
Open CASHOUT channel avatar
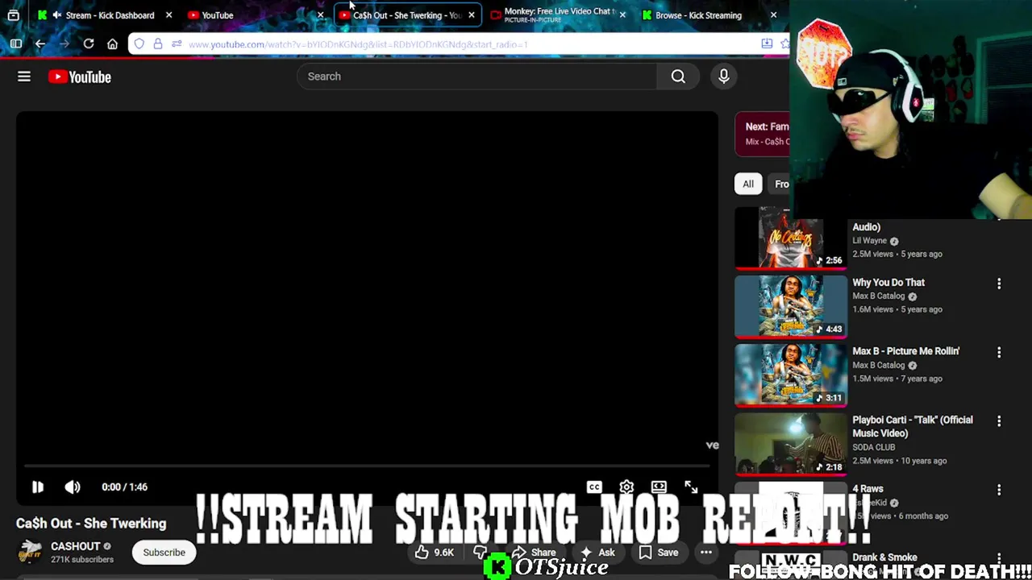[31, 552]
